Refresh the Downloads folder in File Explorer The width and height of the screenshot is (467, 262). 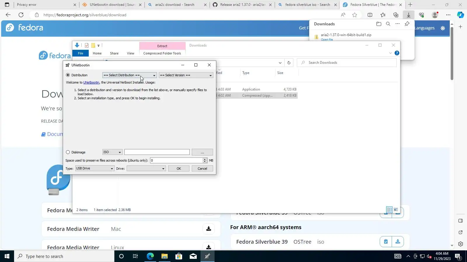click(289, 63)
